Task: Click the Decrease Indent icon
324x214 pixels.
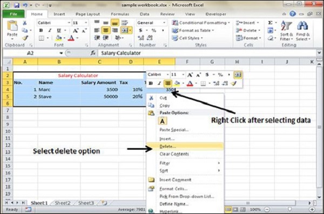Action: click(x=97, y=38)
